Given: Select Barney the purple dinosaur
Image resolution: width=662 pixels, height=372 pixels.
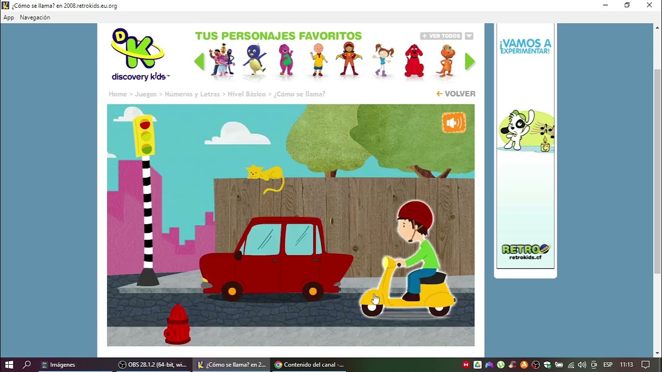Looking at the screenshot, I should pyautogui.click(x=286, y=60).
